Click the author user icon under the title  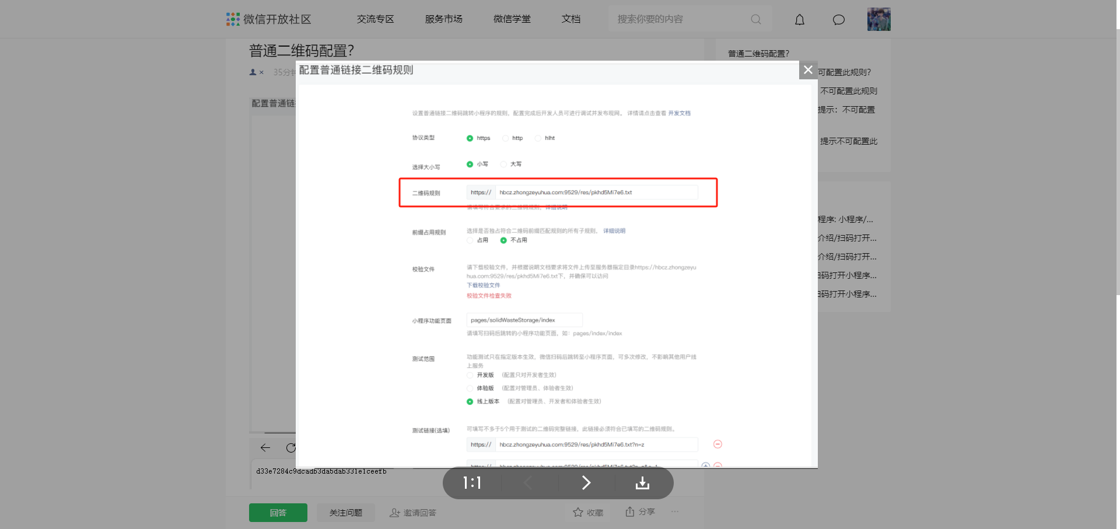253,72
